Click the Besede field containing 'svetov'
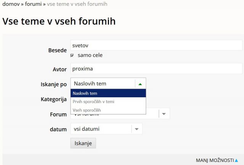Screen dimensions: 244x165 (x=156, y=45)
